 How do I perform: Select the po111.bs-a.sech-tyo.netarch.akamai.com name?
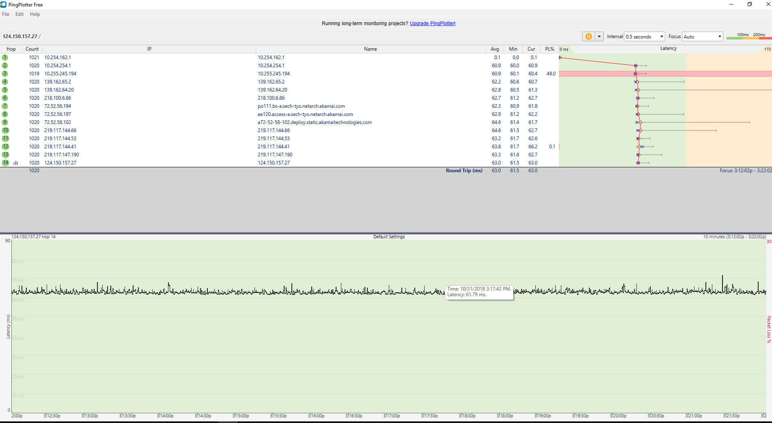pos(301,106)
